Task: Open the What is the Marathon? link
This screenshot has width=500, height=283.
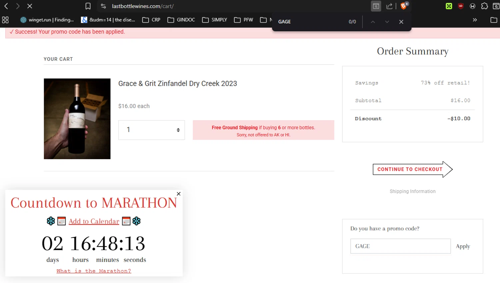Action: 94,271
